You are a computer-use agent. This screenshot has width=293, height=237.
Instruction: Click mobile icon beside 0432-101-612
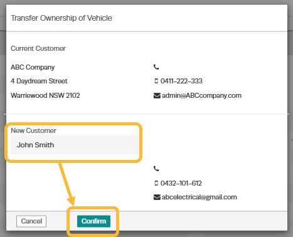tap(156, 183)
